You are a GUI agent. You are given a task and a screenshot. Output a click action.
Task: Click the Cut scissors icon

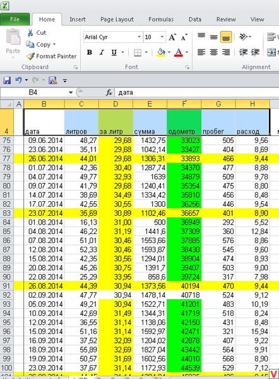coord(30,33)
